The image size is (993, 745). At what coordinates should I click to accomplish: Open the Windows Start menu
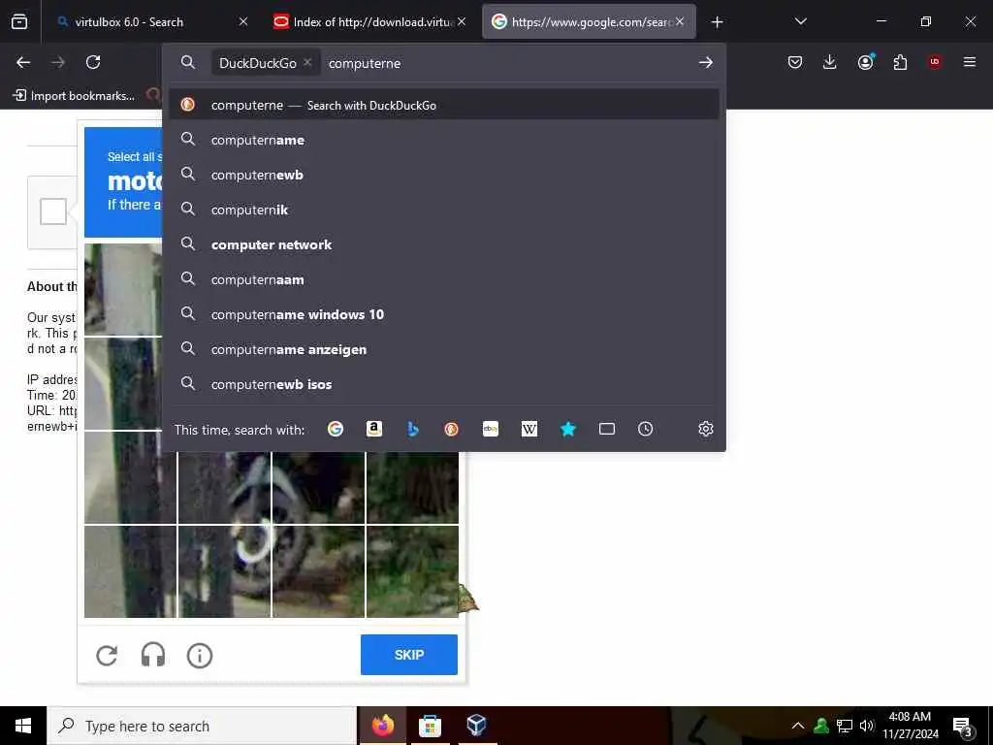(23, 726)
